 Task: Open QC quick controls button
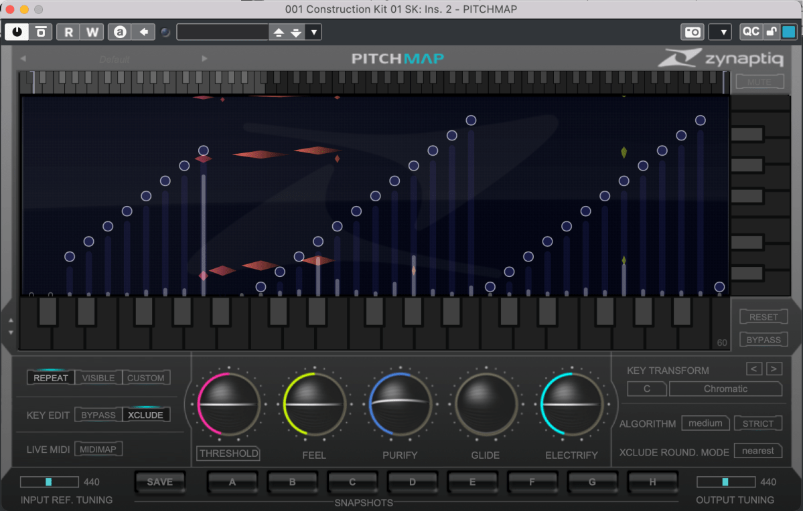pos(751,31)
